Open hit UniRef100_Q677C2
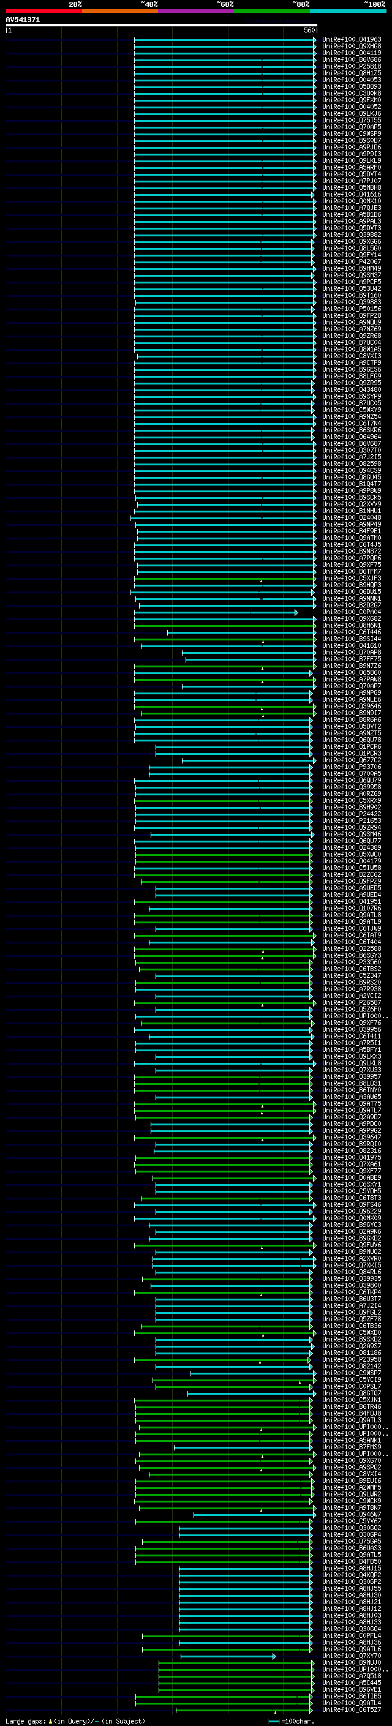This screenshot has height=1726, width=392. (352, 760)
